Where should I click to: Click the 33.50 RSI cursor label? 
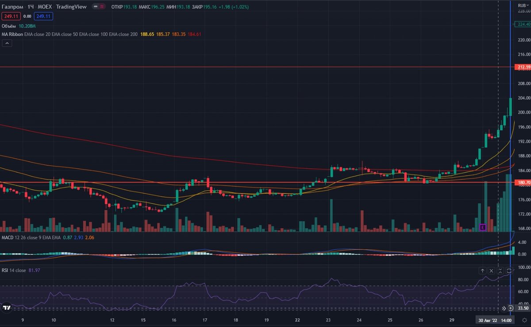pos(523,308)
